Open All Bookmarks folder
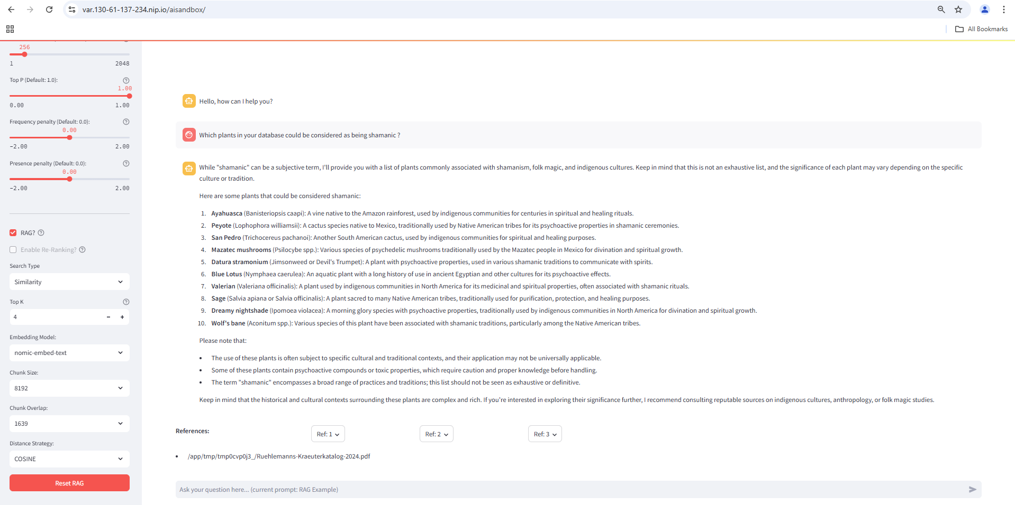This screenshot has height=505, width=1015. click(981, 29)
